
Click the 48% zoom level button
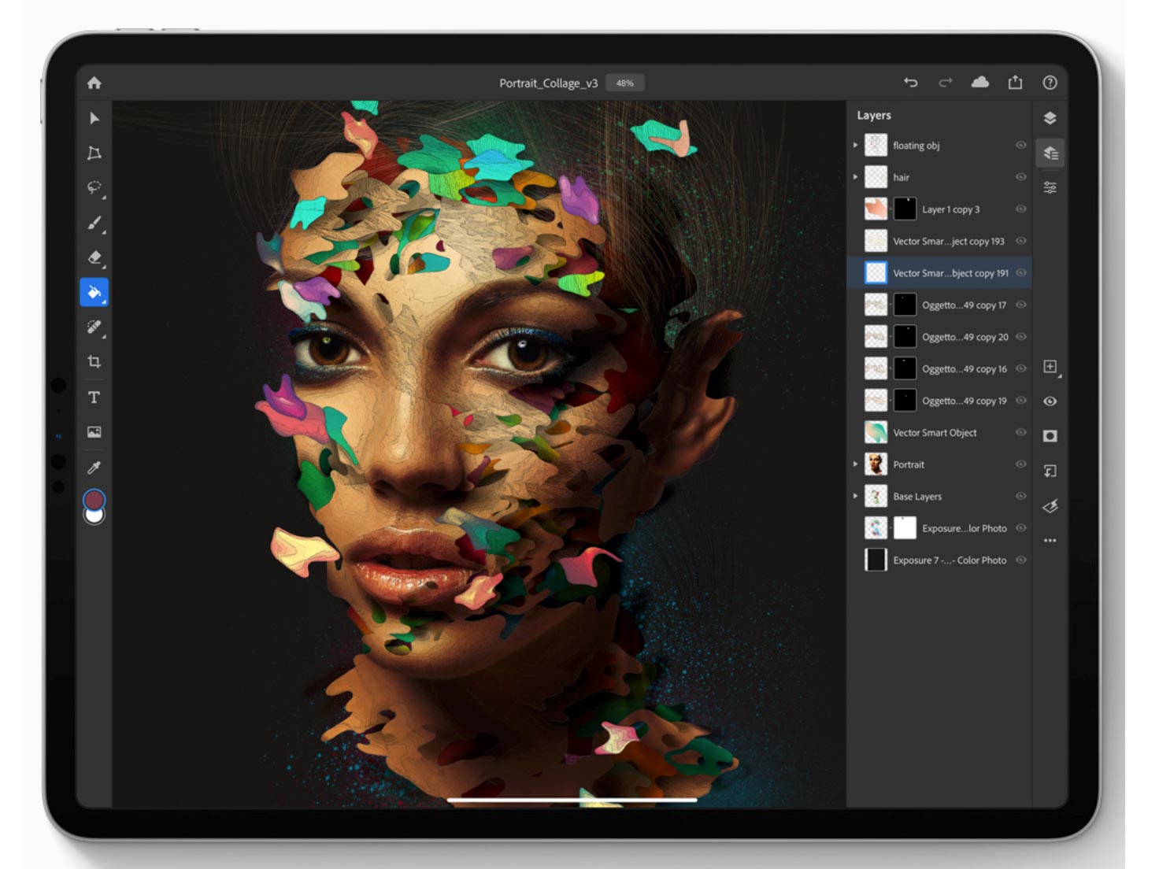point(625,83)
